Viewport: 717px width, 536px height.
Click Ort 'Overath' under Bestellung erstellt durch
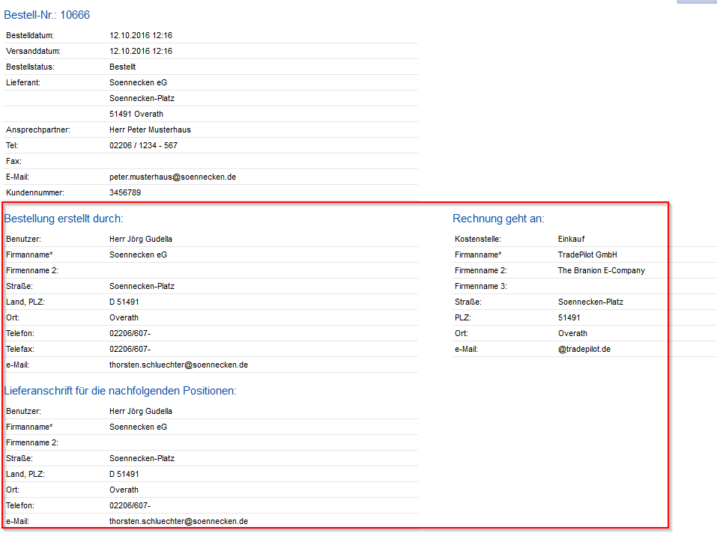tap(124, 317)
